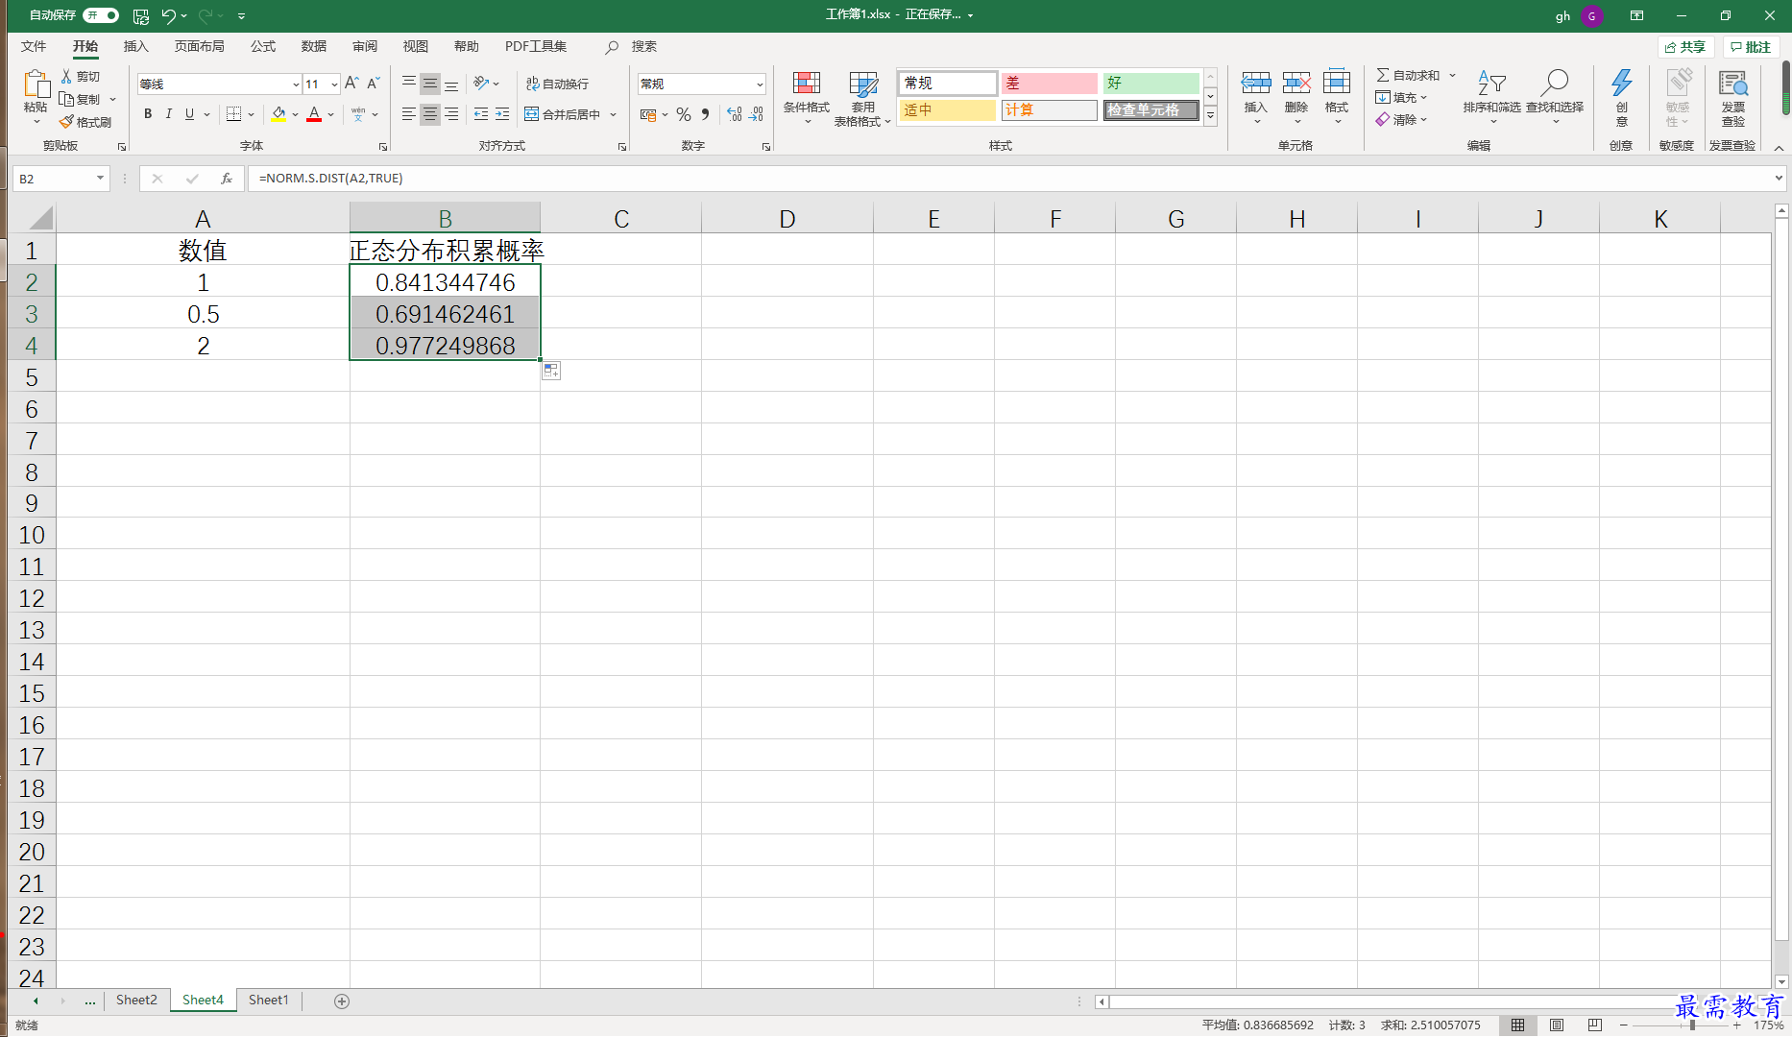The image size is (1792, 1037).
Task: Click the text orientation icon
Action: 481,84
